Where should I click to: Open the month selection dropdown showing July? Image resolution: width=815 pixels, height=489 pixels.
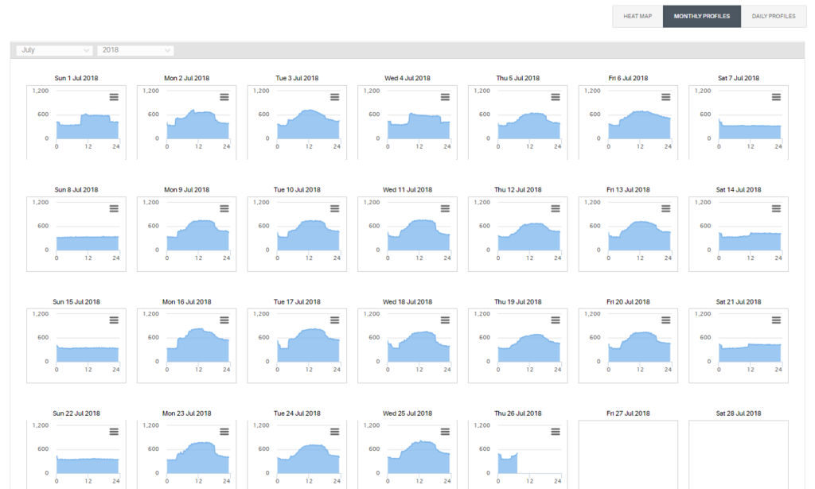click(53, 50)
